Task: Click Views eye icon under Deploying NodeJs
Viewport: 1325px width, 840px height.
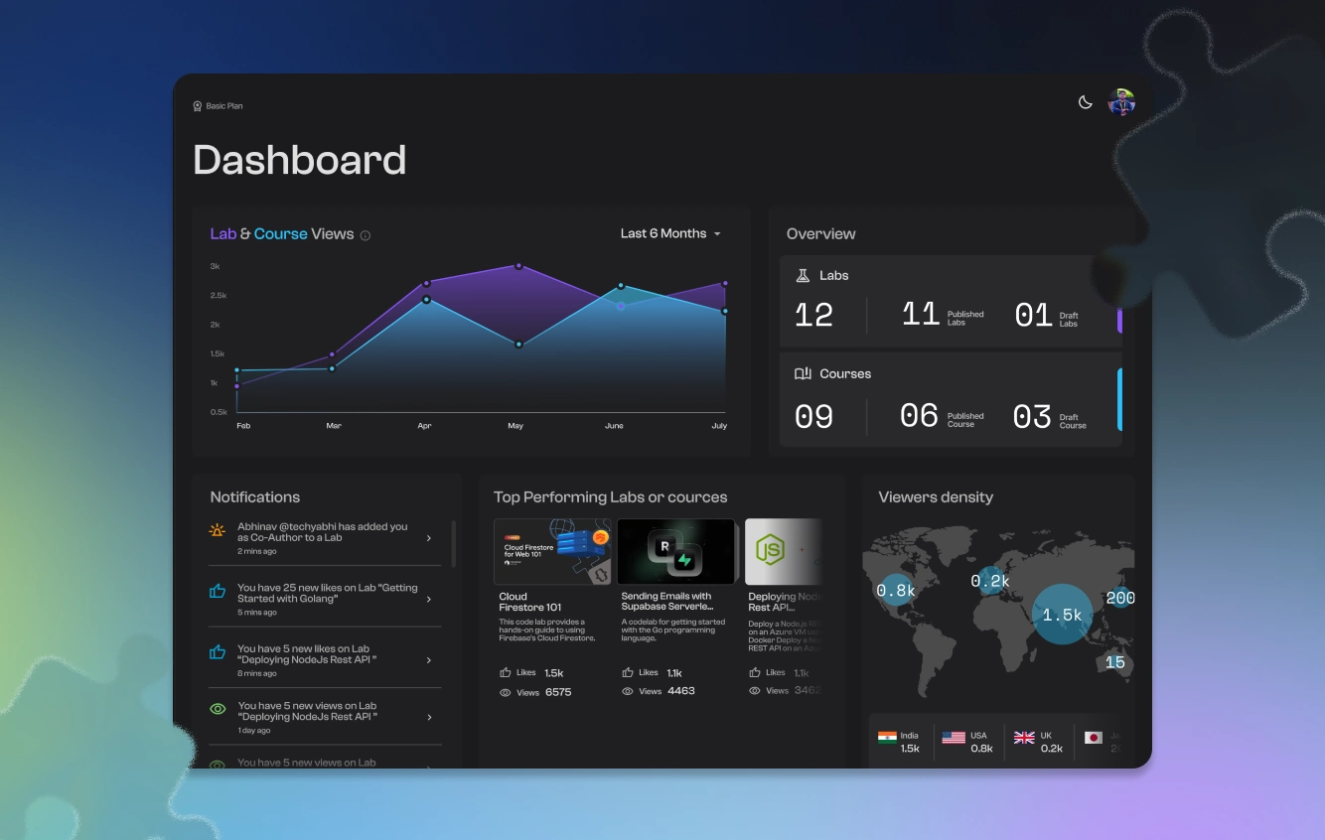Action: coord(755,690)
